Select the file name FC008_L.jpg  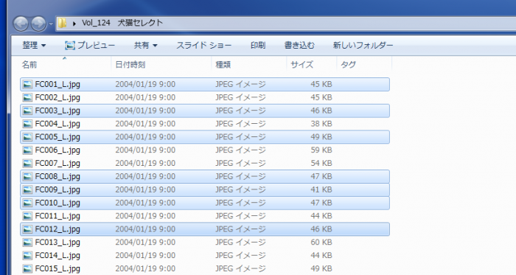pyautogui.click(x=57, y=177)
